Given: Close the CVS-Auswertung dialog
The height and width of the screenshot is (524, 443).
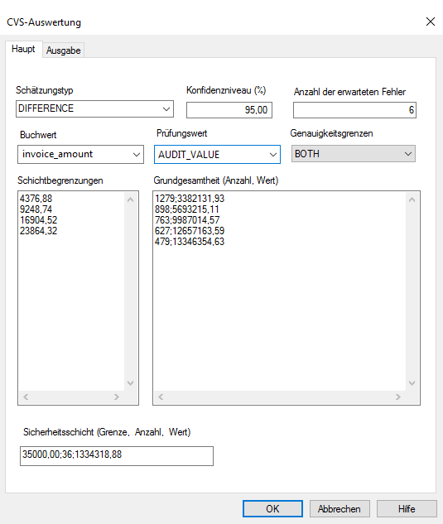Looking at the screenshot, I should 431,22.
